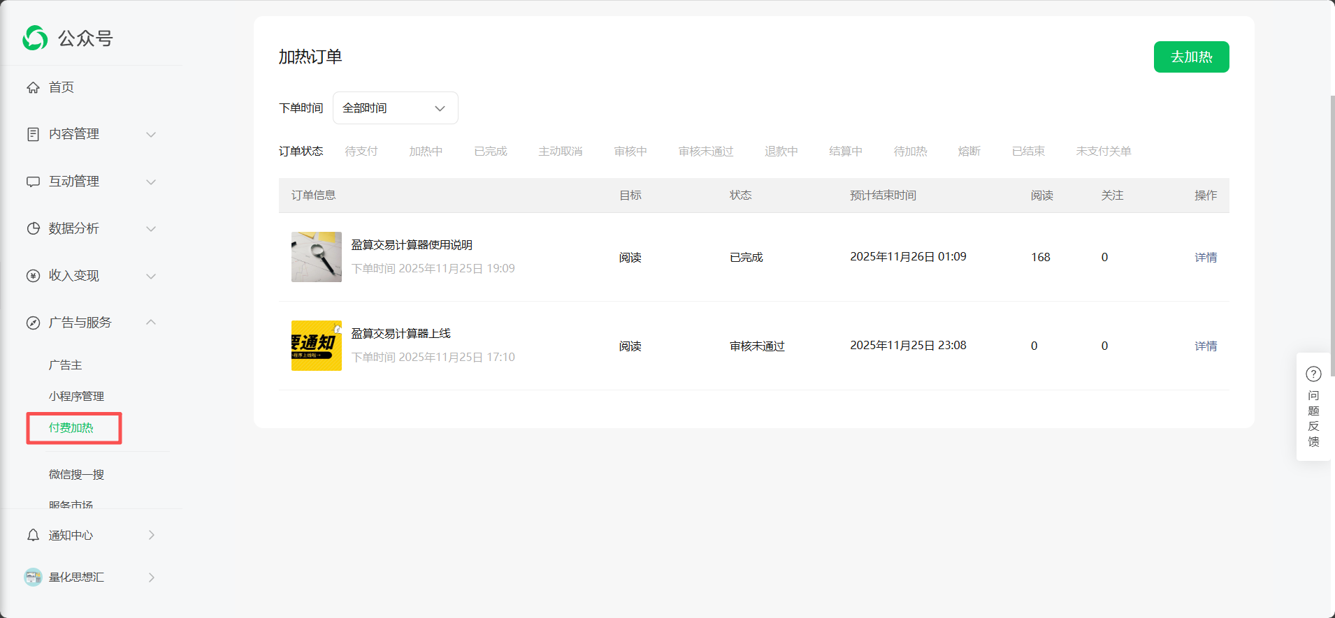Screen dimensions: 1335x618
Task: Click the question mark 问题反馈 icon
Action: [1313, 374]
